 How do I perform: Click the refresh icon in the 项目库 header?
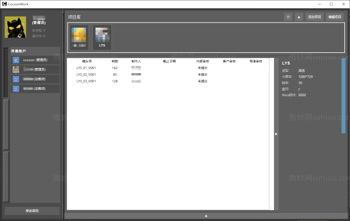point(288,17)
